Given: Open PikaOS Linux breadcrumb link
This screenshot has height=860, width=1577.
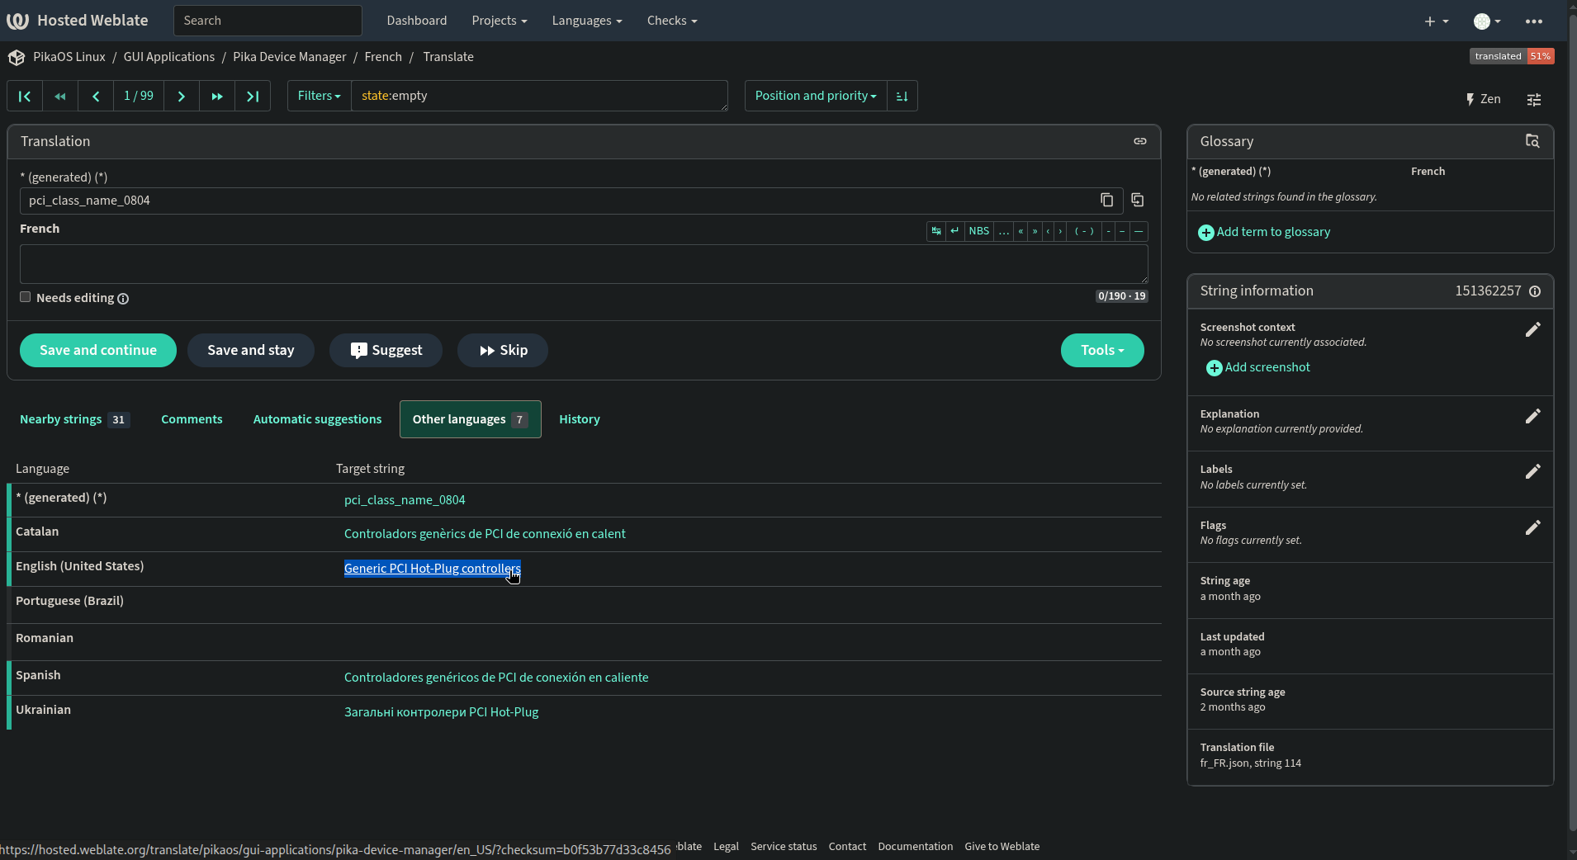Looking at the screenshot, I should tap(69, 57).
